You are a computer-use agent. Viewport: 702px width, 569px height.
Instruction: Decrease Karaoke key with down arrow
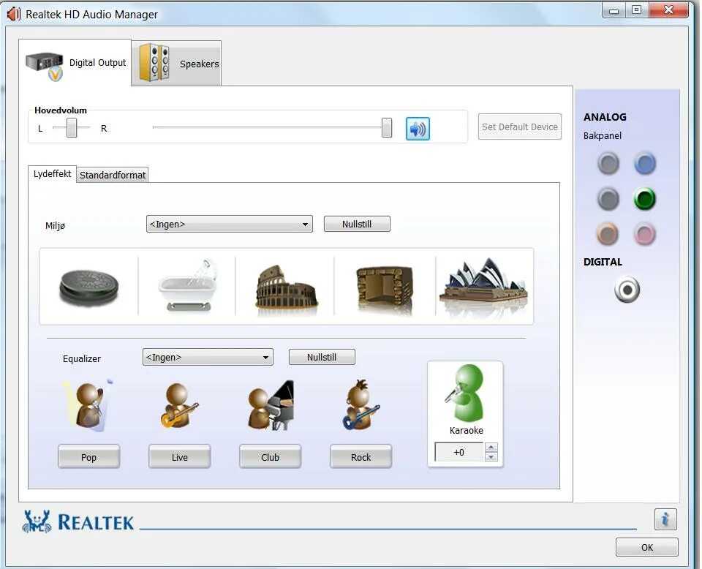pyautogui.click(x=491, y=456)
